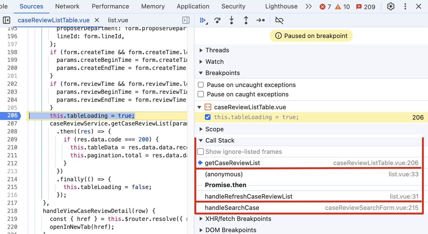Switch to the Network tab
Image resolution: width=428 pixels, height=234 pixels.
click(67, 6)
